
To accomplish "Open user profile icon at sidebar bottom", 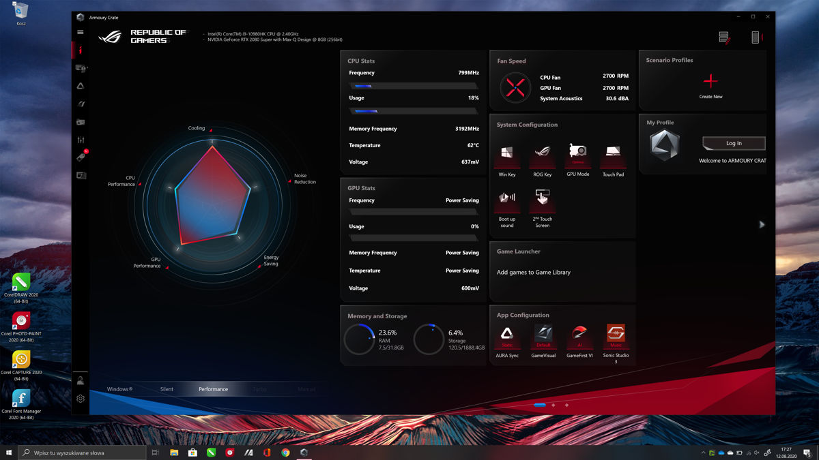I will tap(81, 381).
